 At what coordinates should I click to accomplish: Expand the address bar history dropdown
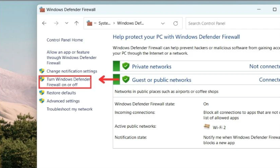click(x=163, y=23)
